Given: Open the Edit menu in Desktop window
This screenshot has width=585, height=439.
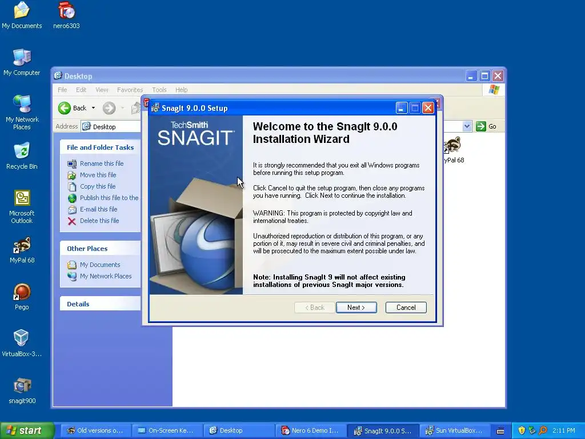Looking at the screenshot, I should point(81,90).
